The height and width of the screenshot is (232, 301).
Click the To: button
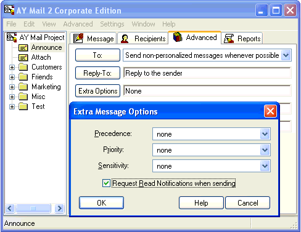(97, 55)
